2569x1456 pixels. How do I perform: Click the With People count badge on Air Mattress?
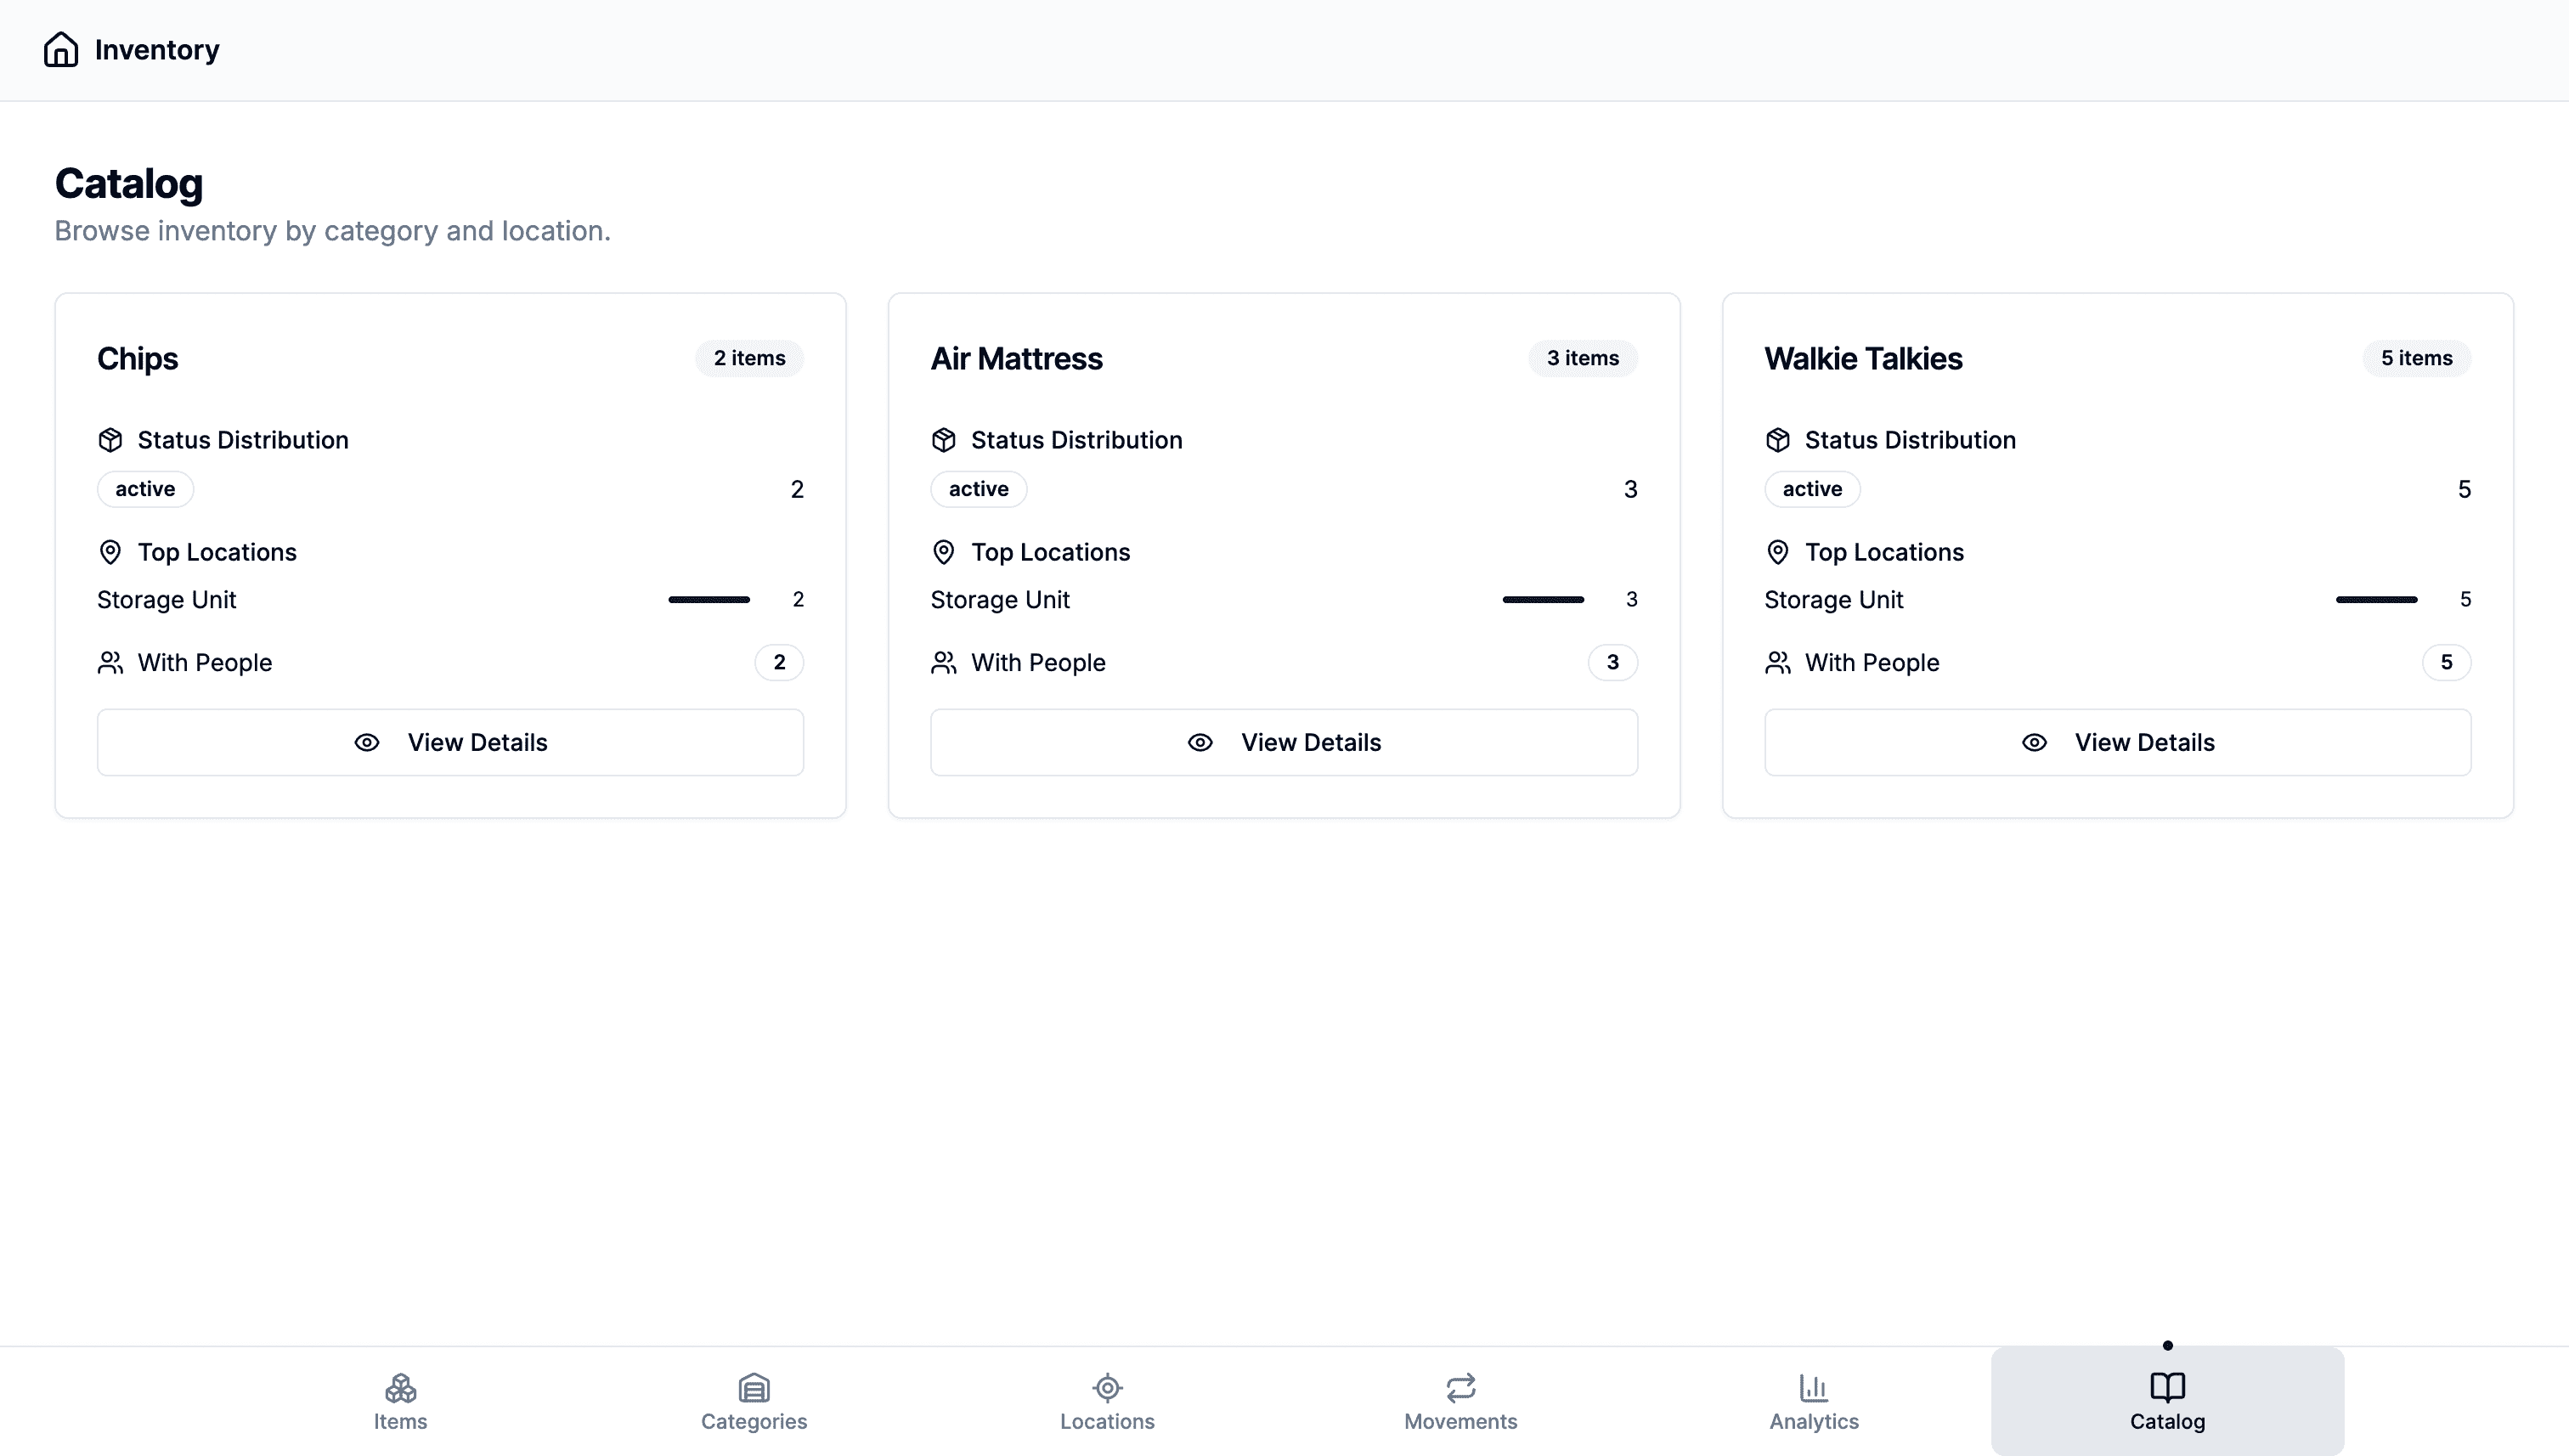tap(1612, 662)
